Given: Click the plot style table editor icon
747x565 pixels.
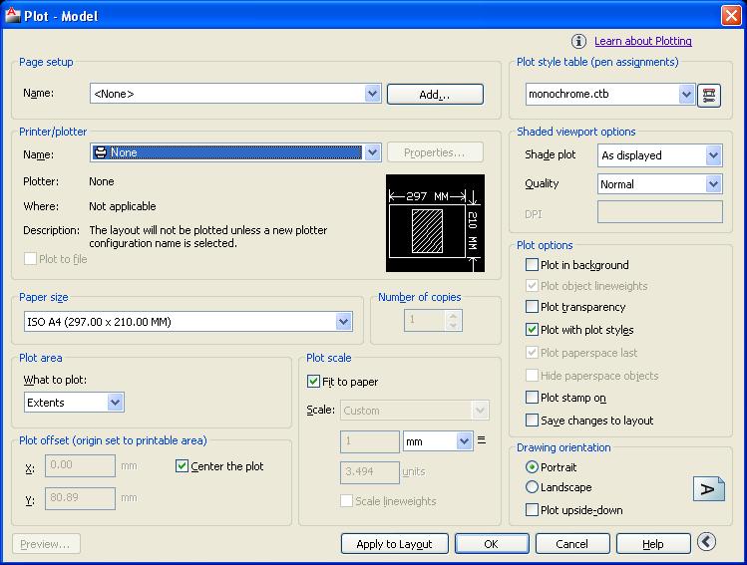Looking at the screenshot, I should [708, 95].
